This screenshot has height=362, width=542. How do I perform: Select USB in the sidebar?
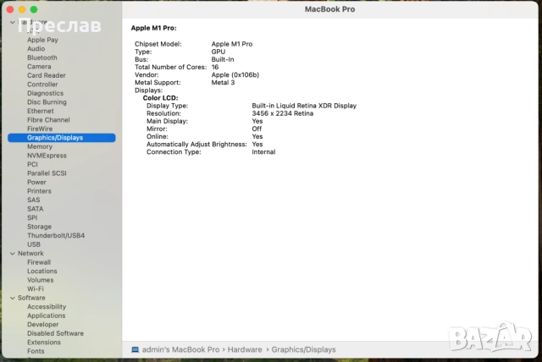click(34, 244)
